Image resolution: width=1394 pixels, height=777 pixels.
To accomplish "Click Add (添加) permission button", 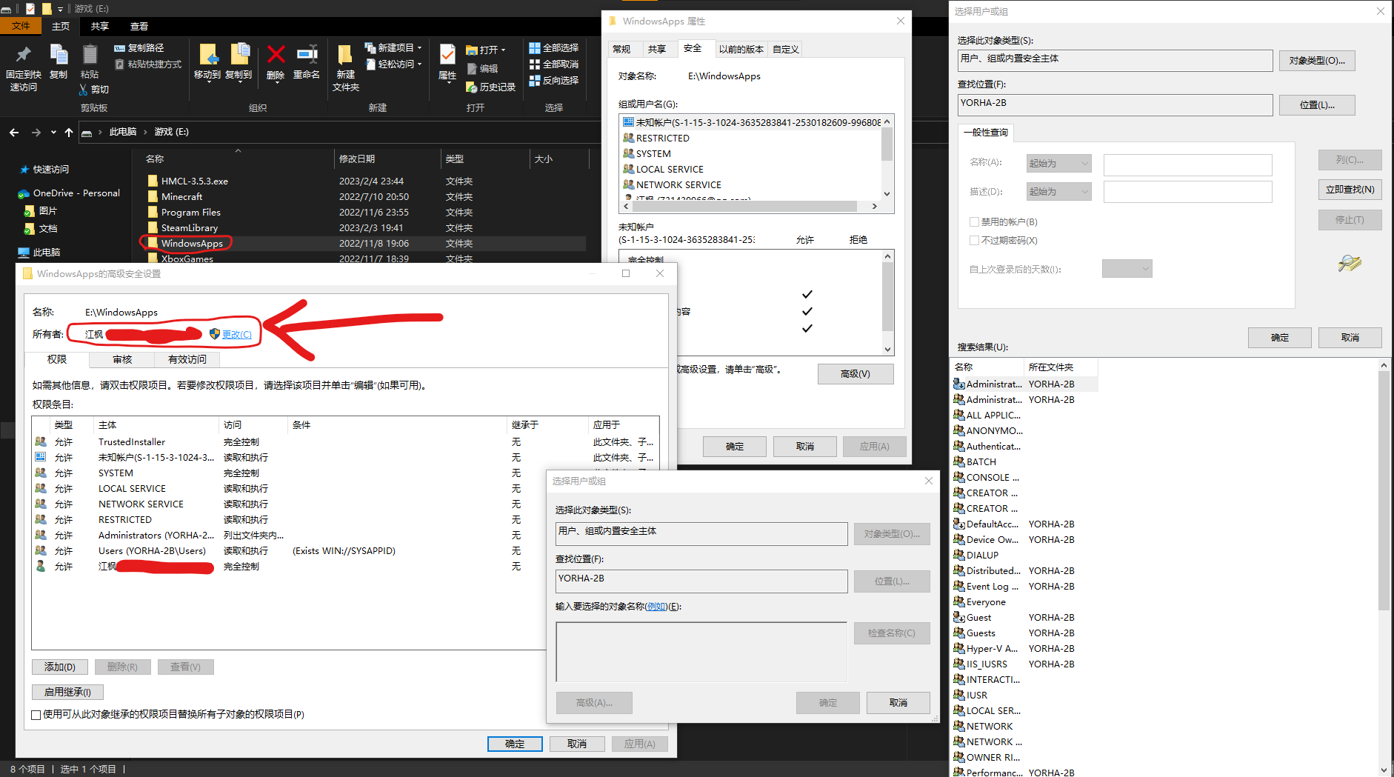I will coord(60,667).
